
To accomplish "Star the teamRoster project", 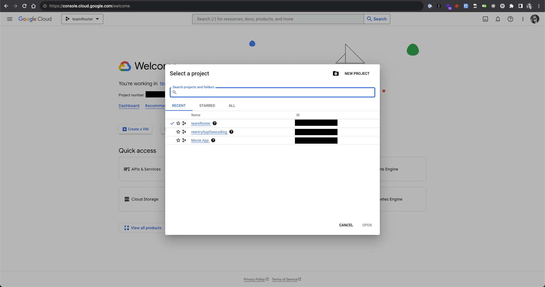I will pyautogui.click(x=178, y=123).
